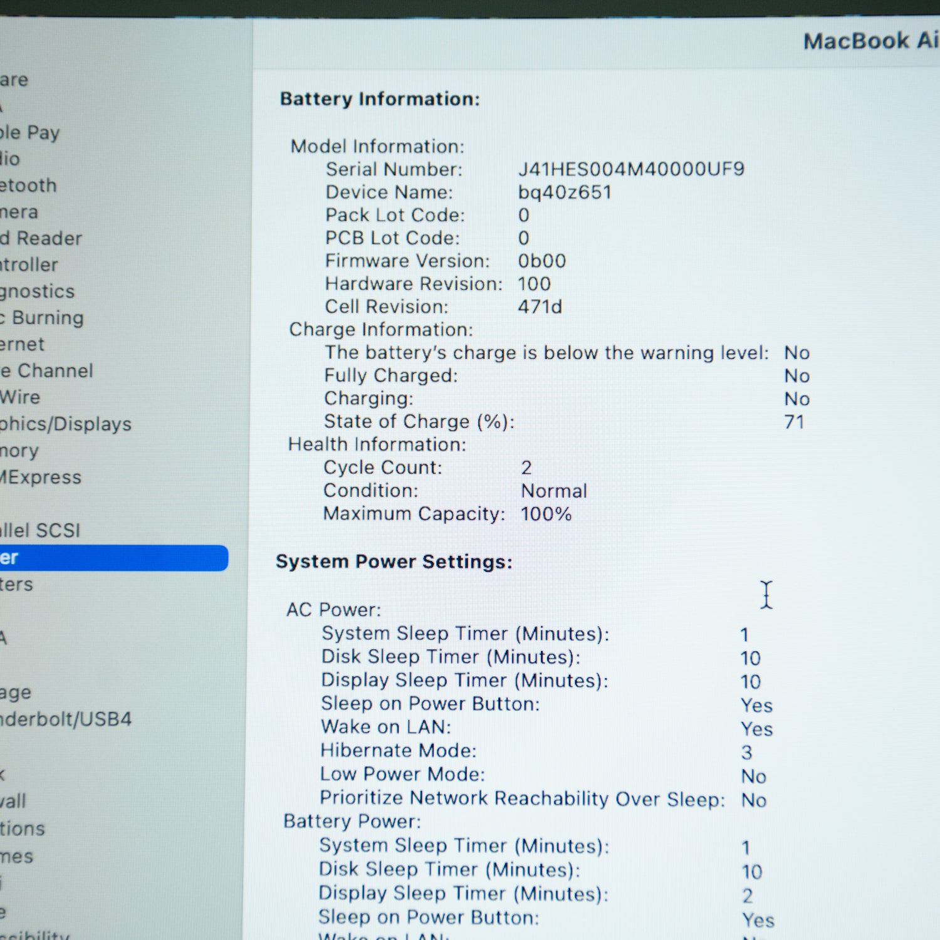This screenshot has width=940, height=940.
Task: Open the Memory sidebar entry
Action: [x=19, y=451]
